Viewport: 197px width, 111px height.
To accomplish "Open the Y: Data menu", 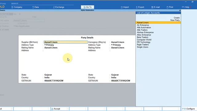I will coord(36,7).
